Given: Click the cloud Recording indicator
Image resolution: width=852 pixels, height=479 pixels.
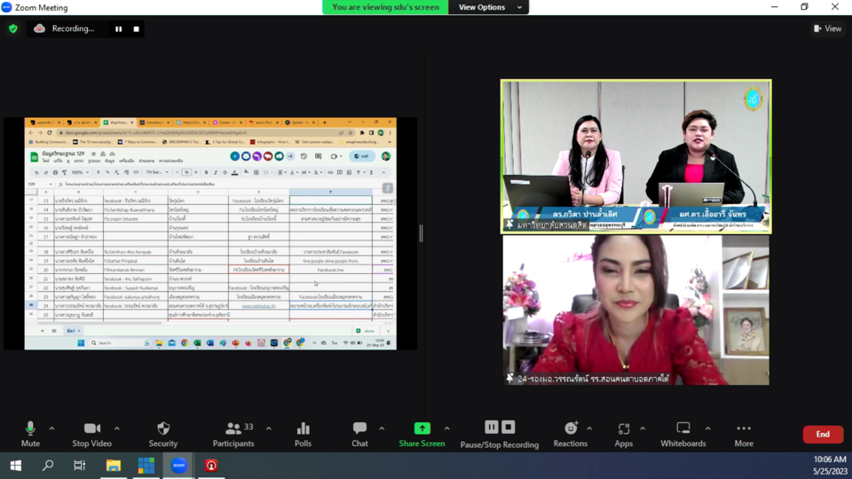Looking at the screenshot, I should (64, 28).
